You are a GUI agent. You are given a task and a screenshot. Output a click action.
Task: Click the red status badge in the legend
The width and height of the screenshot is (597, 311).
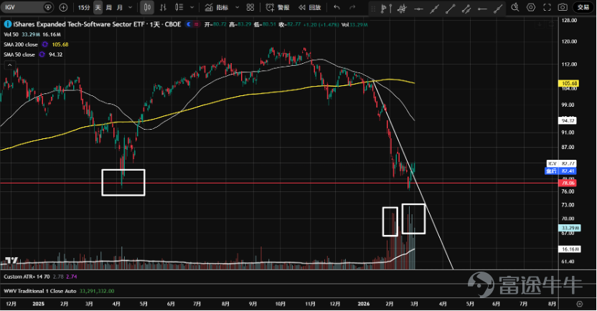tap(197, 24)
